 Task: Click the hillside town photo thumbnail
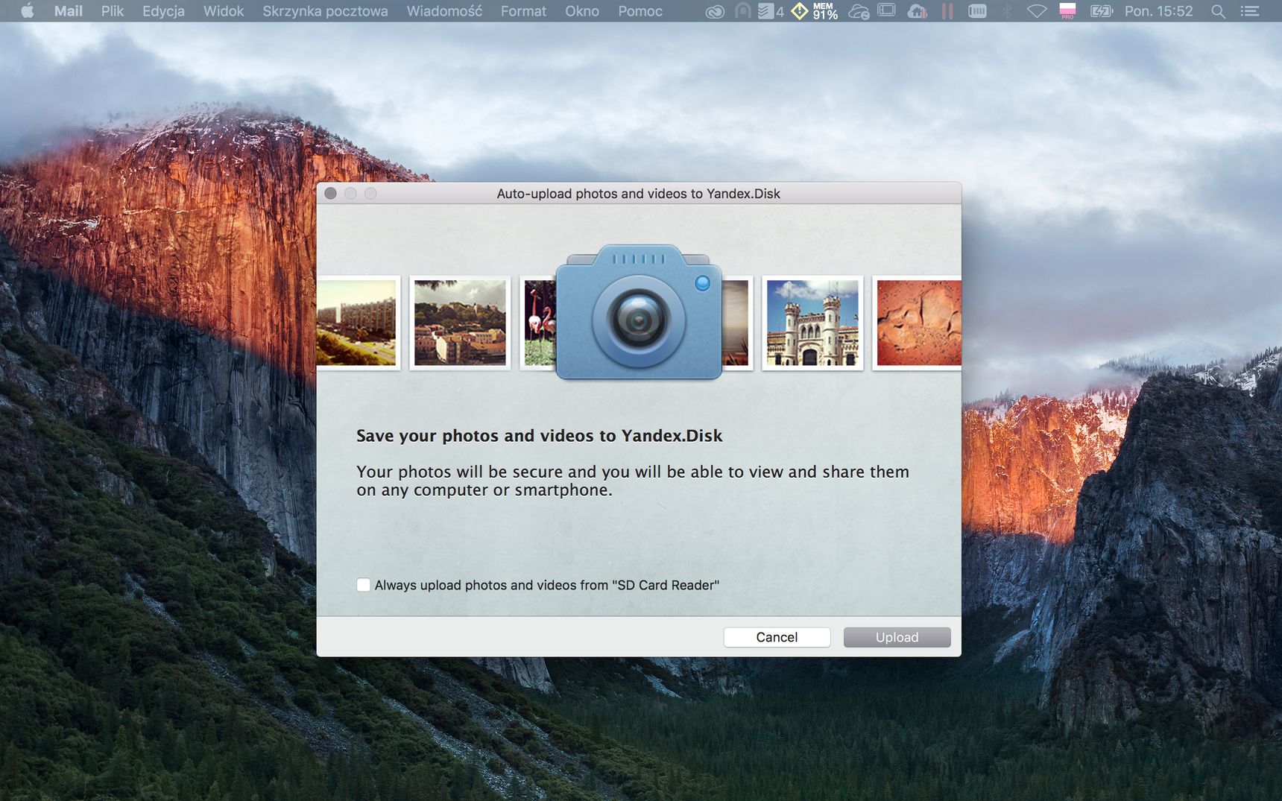(x=460, y=323)
